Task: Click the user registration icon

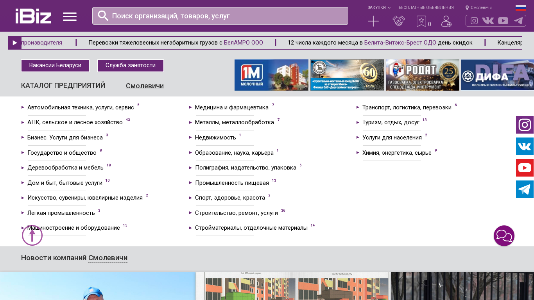Action: [446, 21]
